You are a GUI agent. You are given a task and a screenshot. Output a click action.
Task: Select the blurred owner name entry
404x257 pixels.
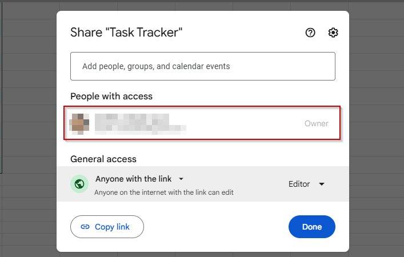(x=140, y=124)
